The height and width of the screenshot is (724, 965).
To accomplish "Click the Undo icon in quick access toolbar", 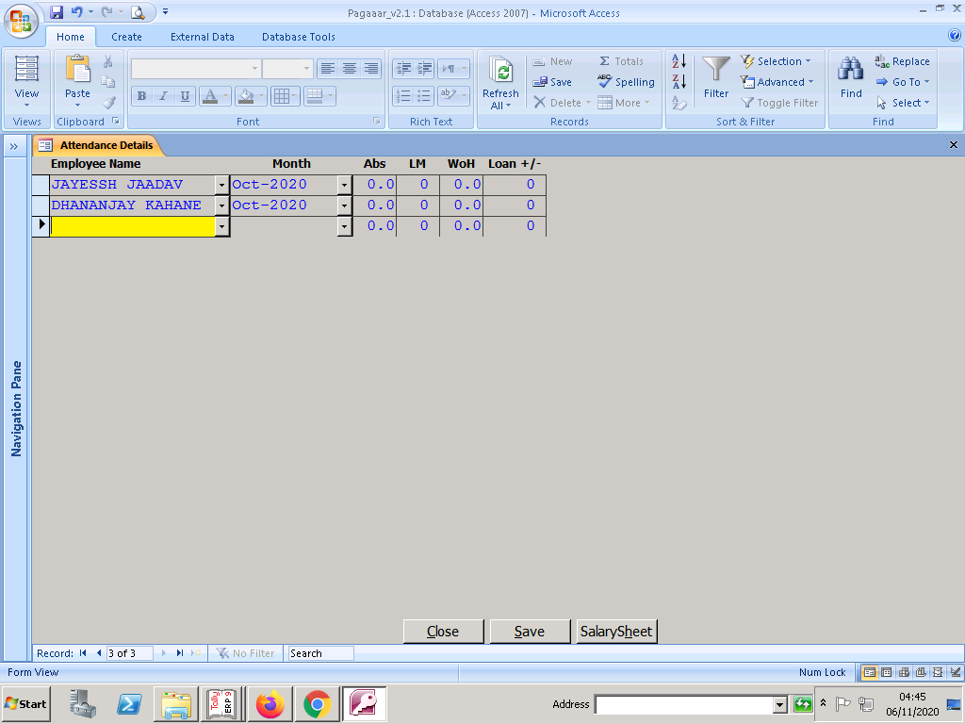I will (x=76, y=12).
